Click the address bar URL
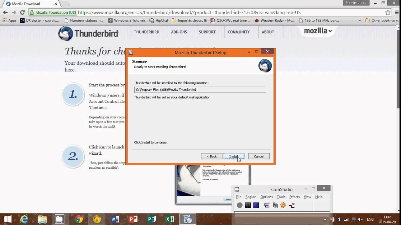Image resolution: width=401 pixels, height=225 pixels. [189, 12]
